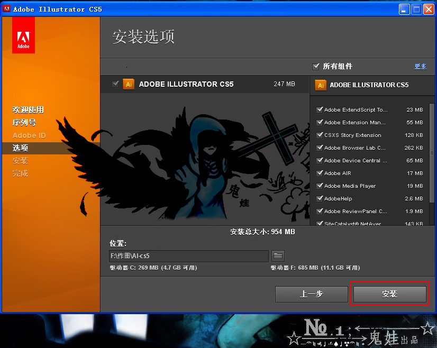Click the 安装总大小: 954 MB text
The image size is (437, 348).
[262, 232]
